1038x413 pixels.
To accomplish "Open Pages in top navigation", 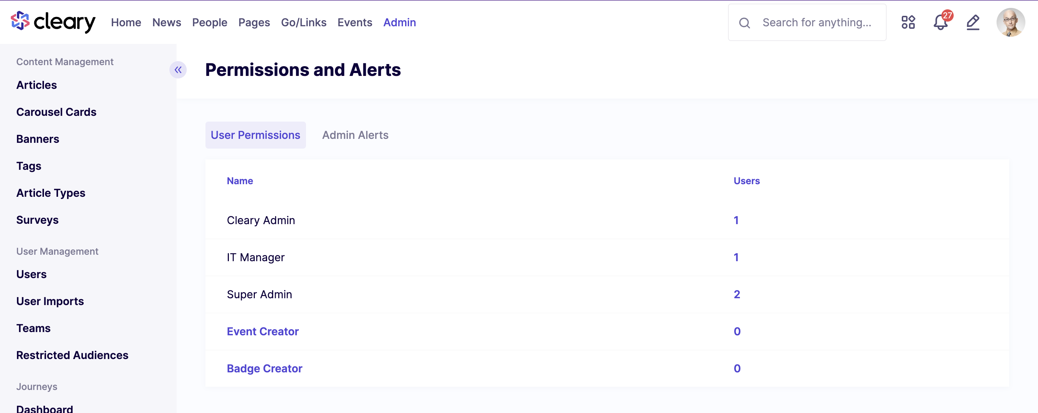I will pos(254,23).
